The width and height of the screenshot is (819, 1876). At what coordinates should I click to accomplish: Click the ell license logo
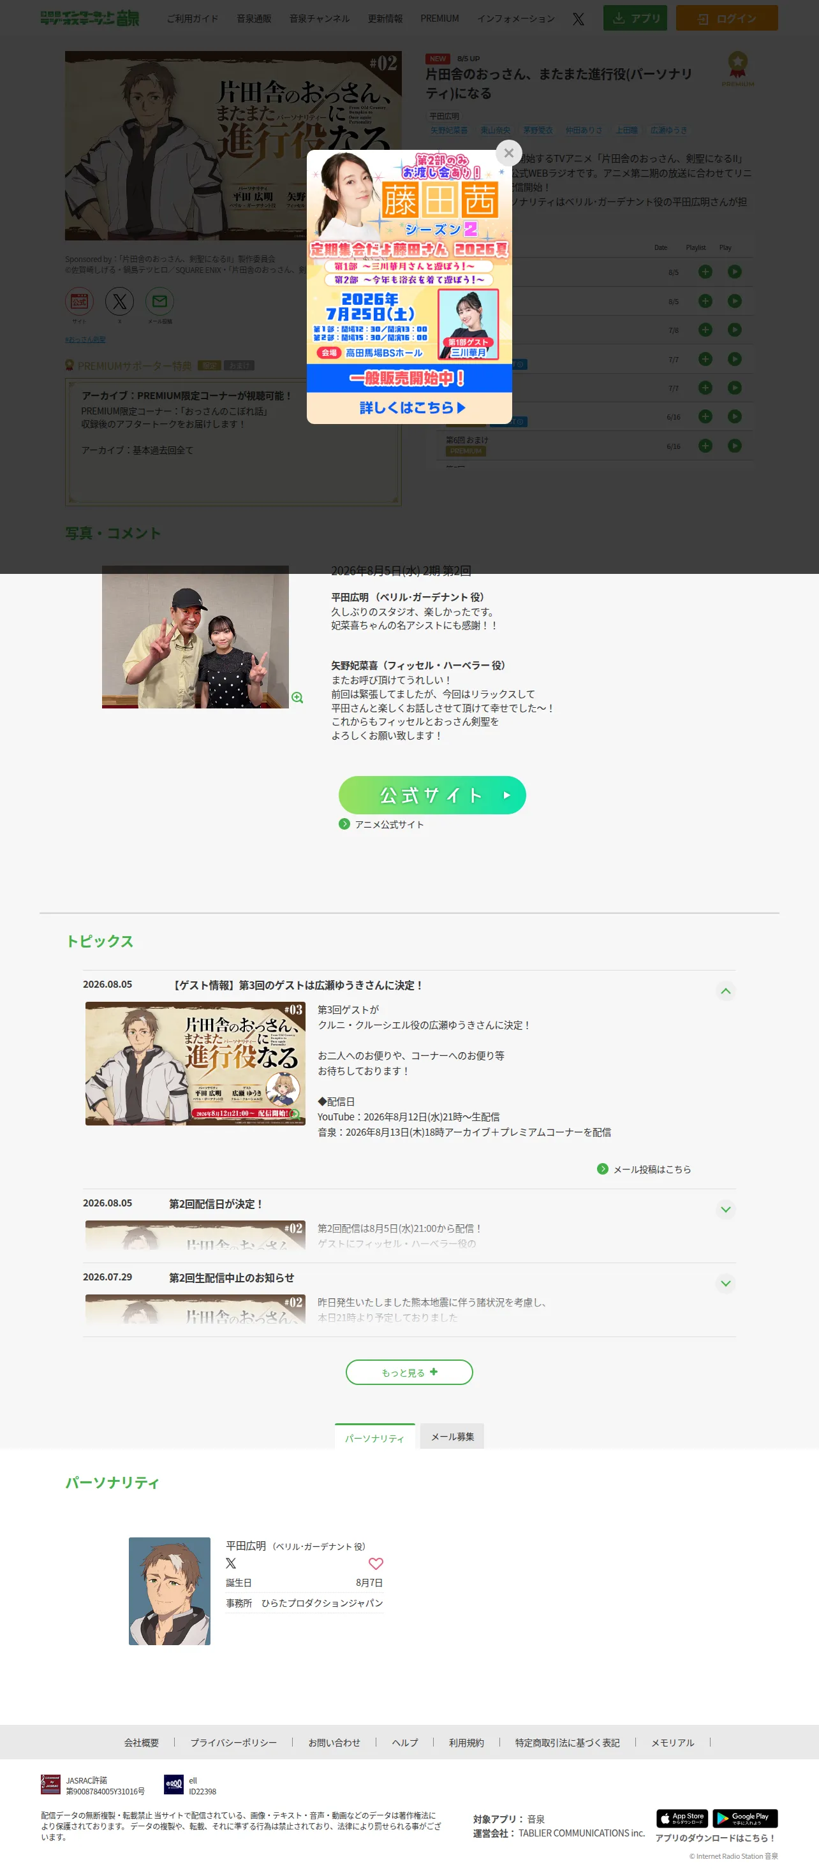click(173, 1784)
